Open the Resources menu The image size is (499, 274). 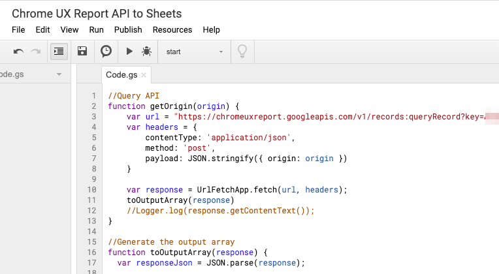click(x=172, y=30)
